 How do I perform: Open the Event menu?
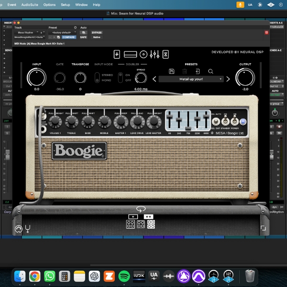pos(11,5)
